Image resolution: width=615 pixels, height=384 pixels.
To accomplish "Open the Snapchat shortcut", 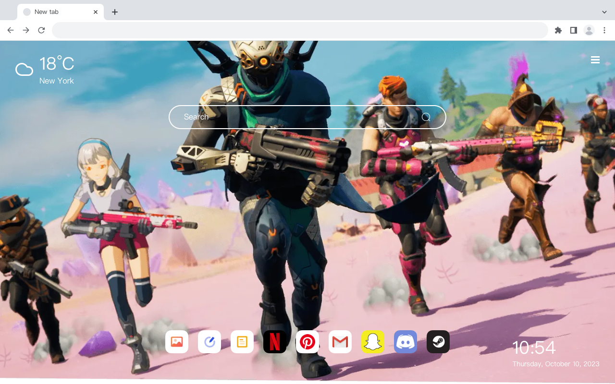I will pos(373,342).
